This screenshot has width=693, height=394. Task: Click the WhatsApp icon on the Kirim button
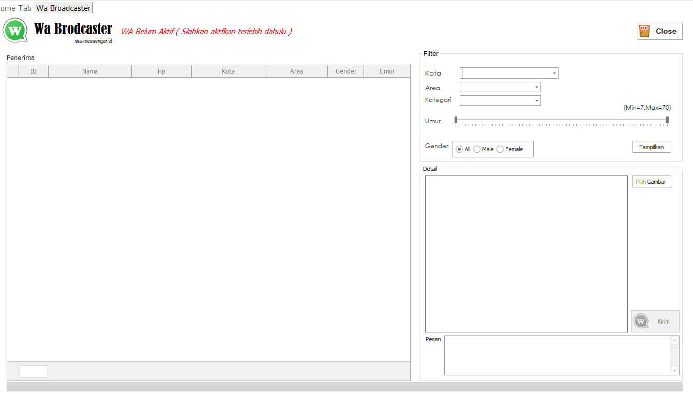coord(641,322)
